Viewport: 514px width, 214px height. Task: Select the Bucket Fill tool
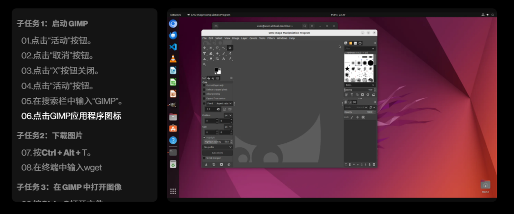tap(217, 54)
